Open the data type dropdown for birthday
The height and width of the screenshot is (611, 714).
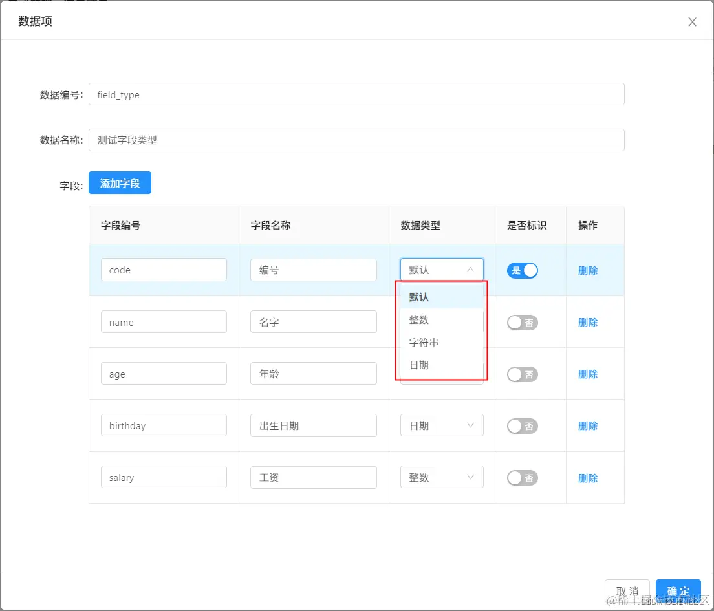(442, 425)
